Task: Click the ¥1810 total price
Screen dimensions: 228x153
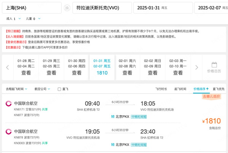Action: [x=212, y=121]
